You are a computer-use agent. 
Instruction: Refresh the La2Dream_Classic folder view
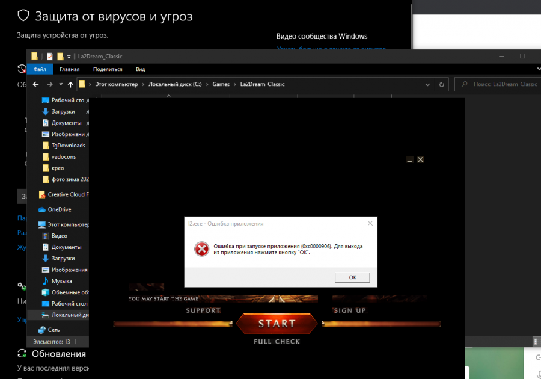point(442,84)
